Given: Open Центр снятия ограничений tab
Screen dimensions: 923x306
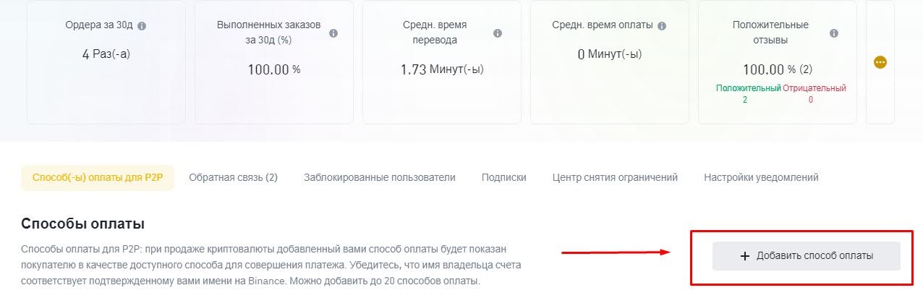Looking at the screenshot, I should coord(615,177).
